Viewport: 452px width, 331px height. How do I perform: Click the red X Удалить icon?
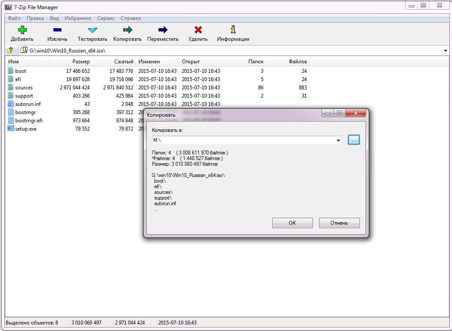click(x=198, y=29)
